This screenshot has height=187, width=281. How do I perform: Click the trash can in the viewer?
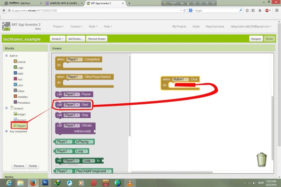coord(261,159)
